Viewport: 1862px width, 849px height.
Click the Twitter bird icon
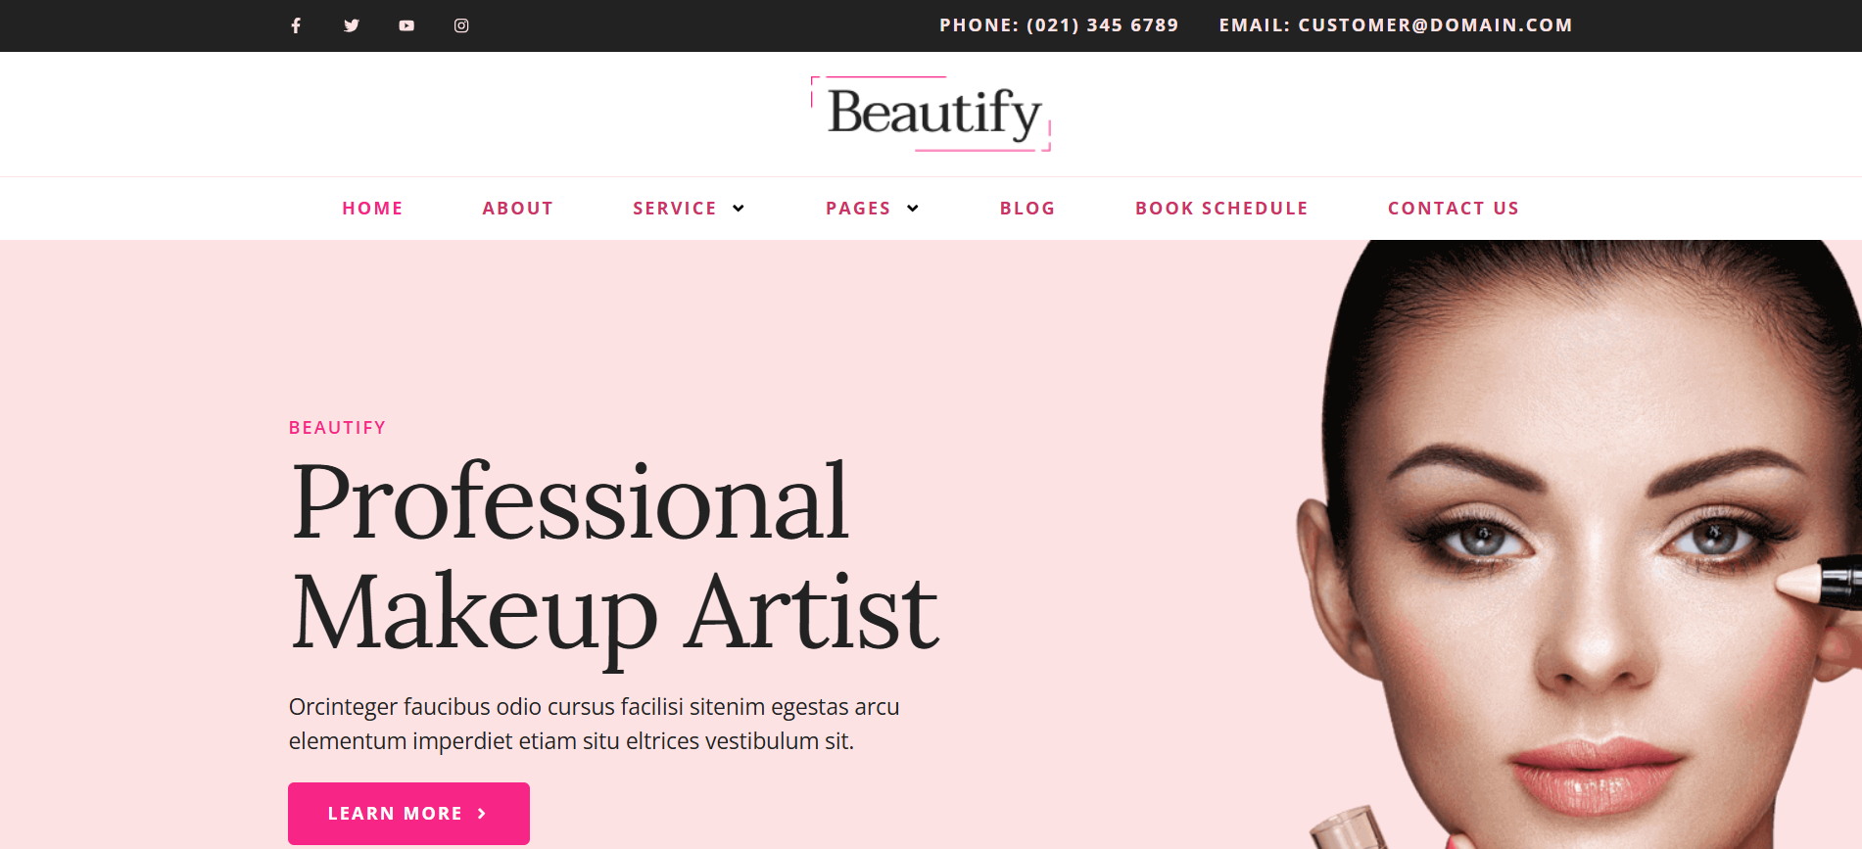[352, 25]
